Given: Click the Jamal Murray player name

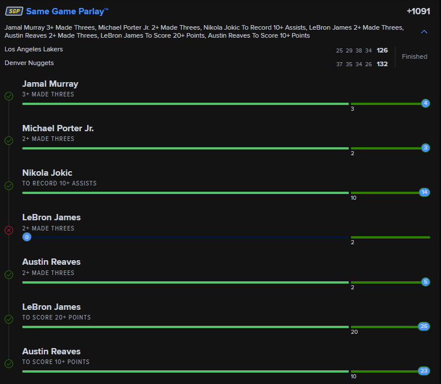Looking at the screenshot, I should (50, 84).
